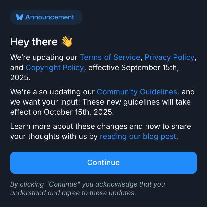The height and width of the screenshot is (207, 207).
Task: Click the "October 15th, 2025" date text
Action: pos(79,112)
